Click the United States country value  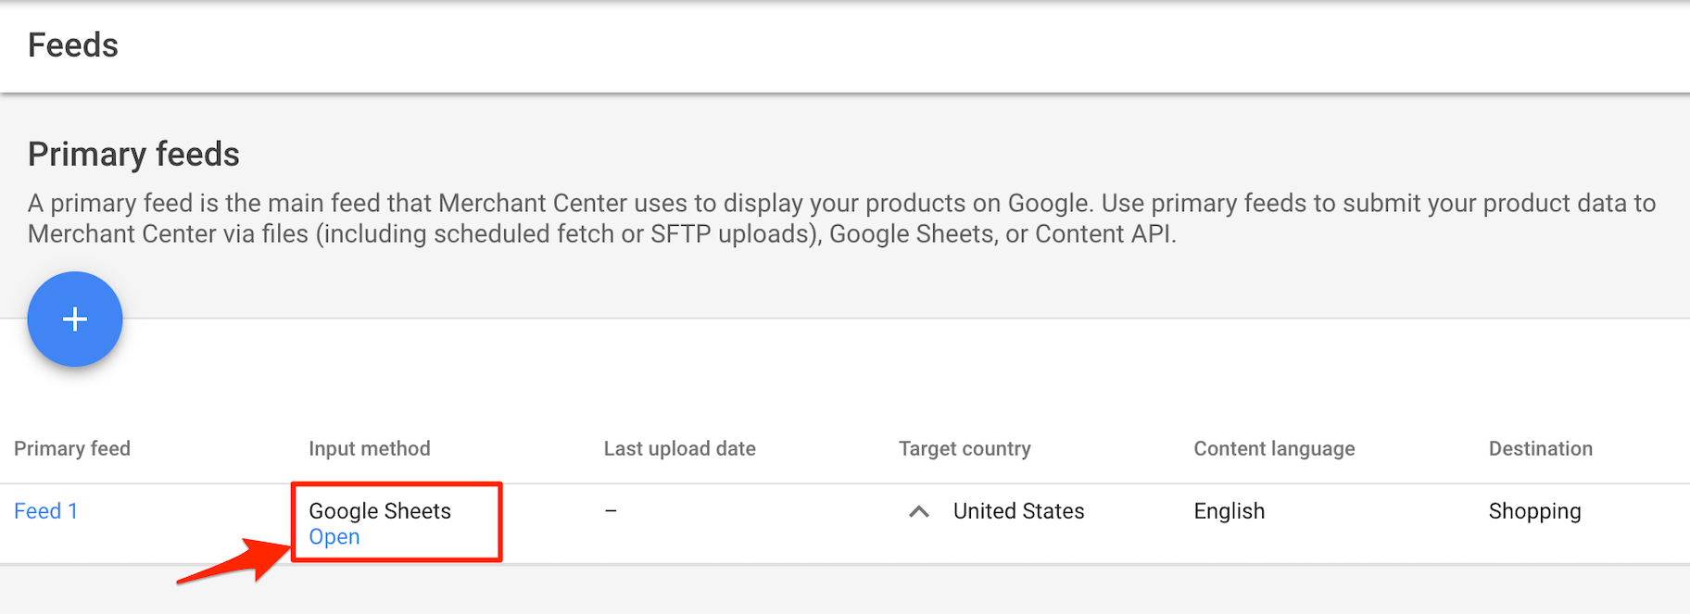click(x=1018, y=511)
